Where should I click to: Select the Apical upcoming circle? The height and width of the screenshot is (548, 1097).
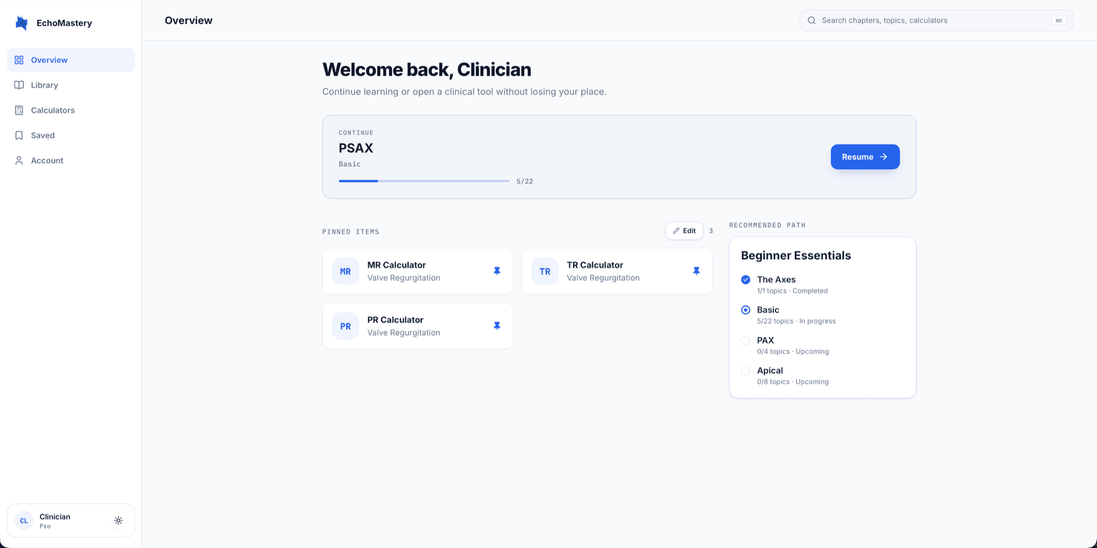pos(745,370)
